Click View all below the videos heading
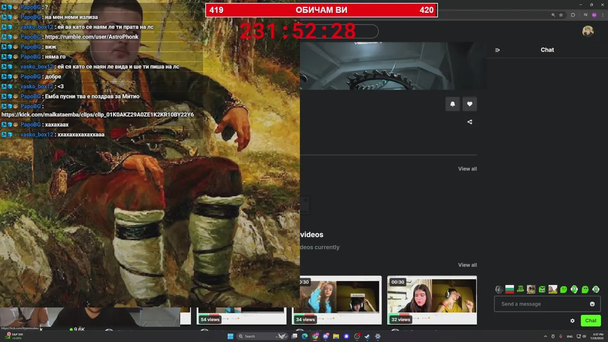Viewport: 608px width, 342px height. [467, 265]
